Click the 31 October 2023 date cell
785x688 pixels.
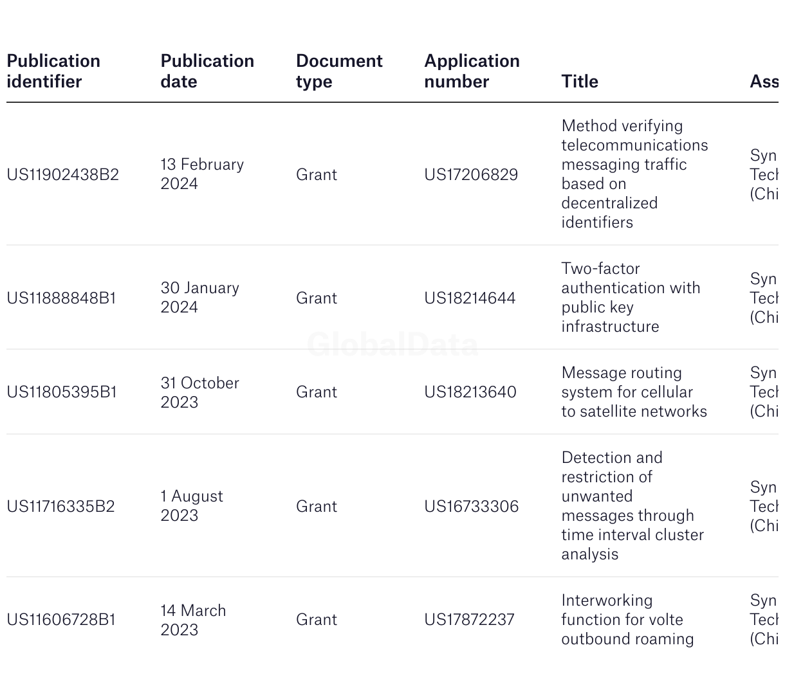click(x=199, y=392)
